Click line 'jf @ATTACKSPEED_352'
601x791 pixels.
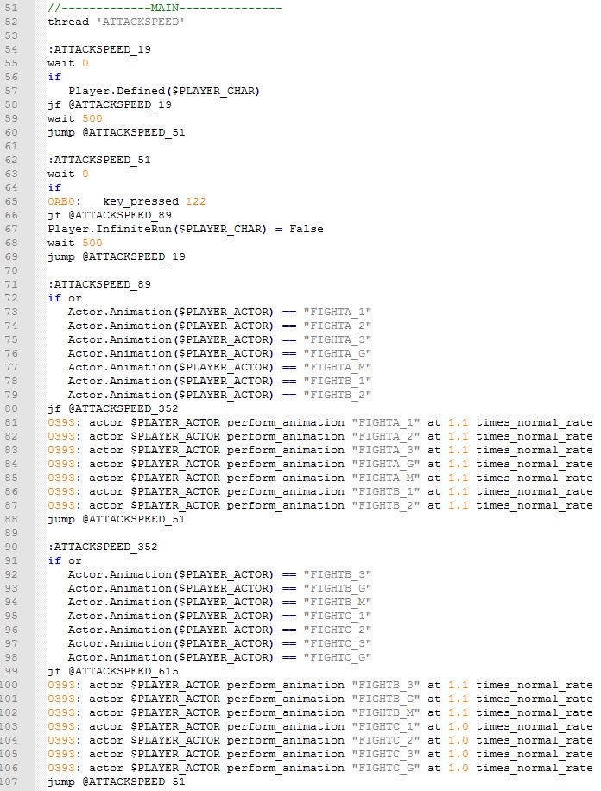point(113,408)
